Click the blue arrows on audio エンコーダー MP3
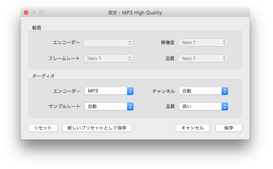Viewport: 273px width, 169px height. (x=130, y=91)
